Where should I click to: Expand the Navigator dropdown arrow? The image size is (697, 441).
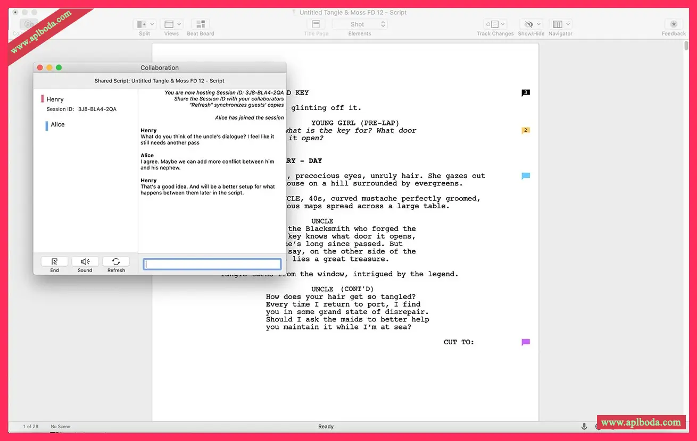[x=568, y=24]
